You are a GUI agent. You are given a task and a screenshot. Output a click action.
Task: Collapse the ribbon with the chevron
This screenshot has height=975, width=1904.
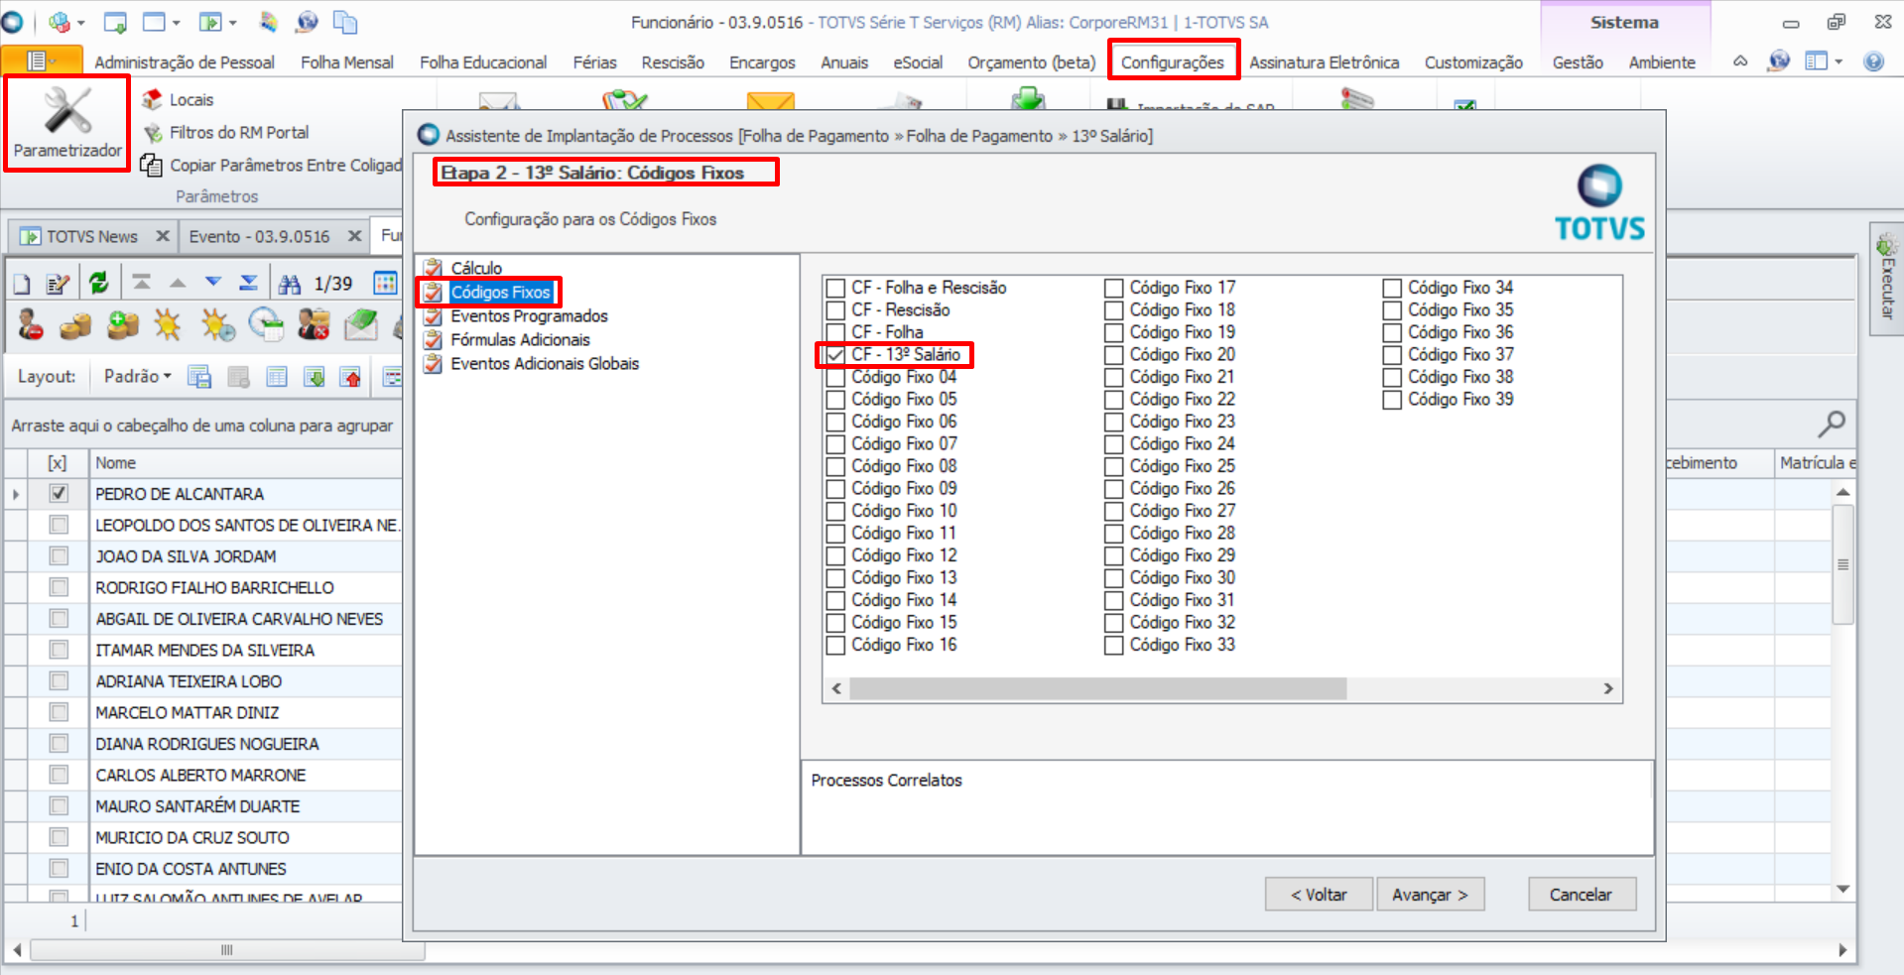tap(1740, 61)
